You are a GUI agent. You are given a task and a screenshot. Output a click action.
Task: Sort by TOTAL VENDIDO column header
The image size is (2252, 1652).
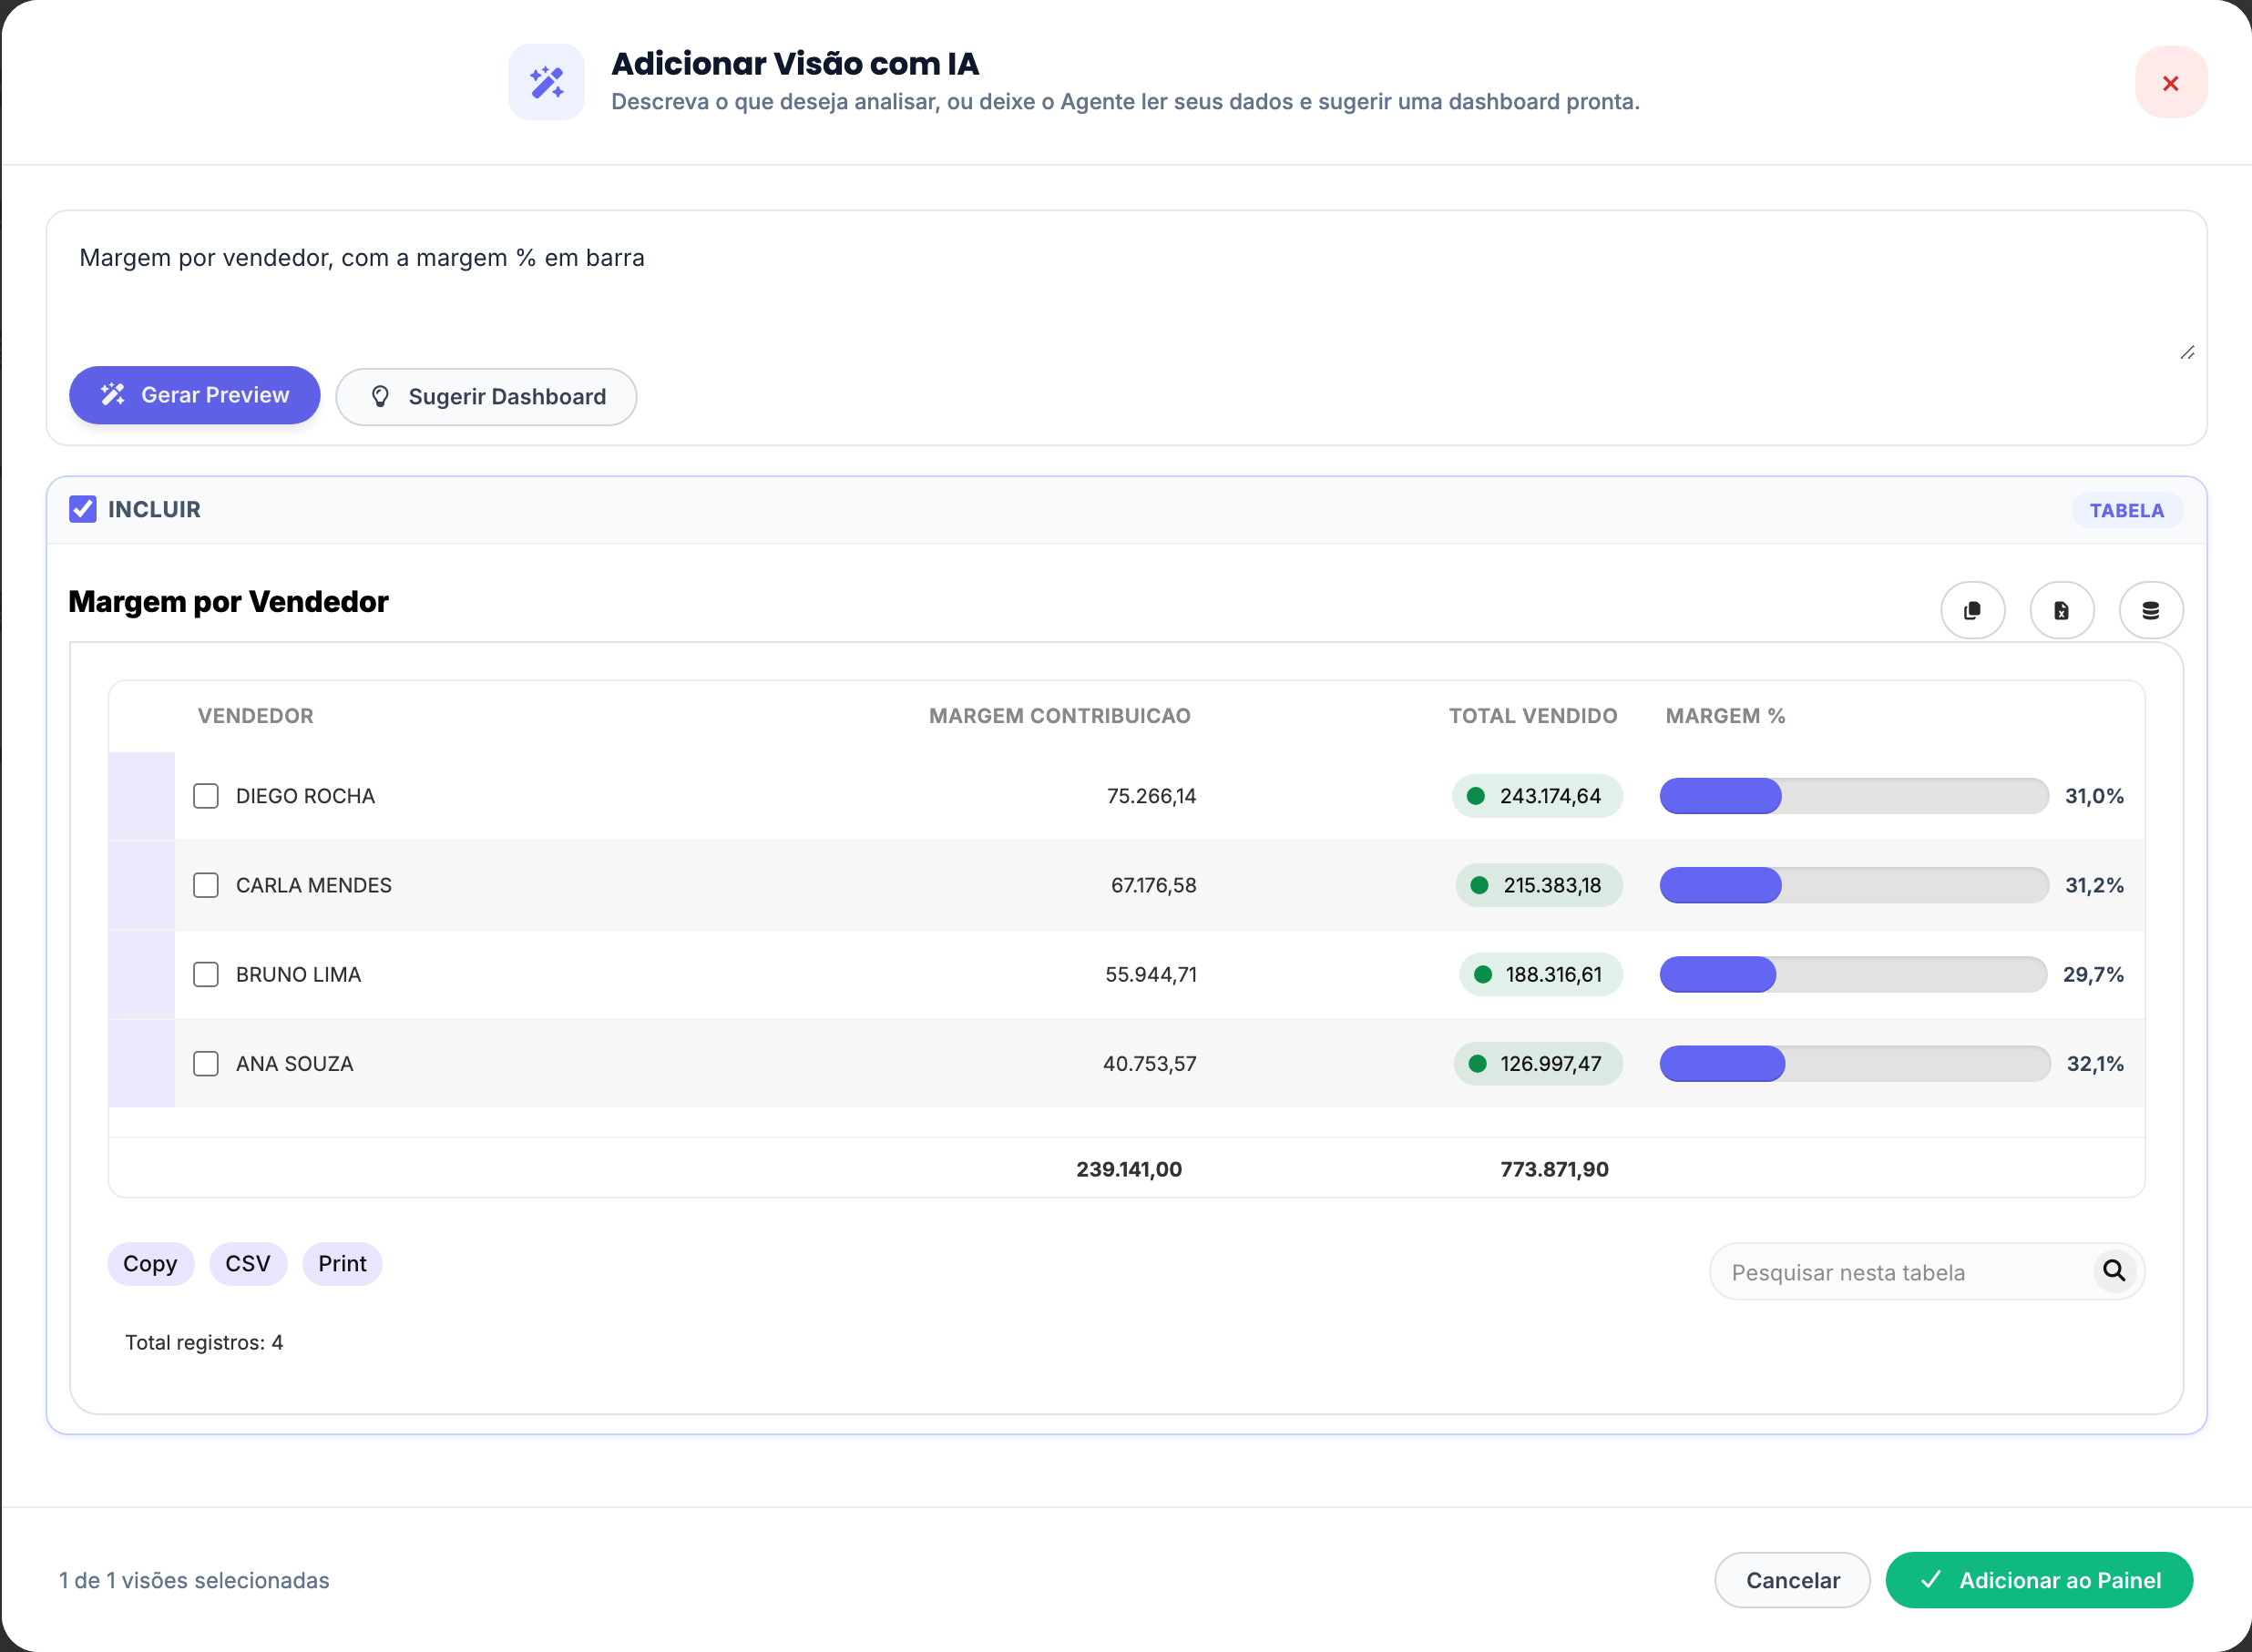tap(1532, 716)
